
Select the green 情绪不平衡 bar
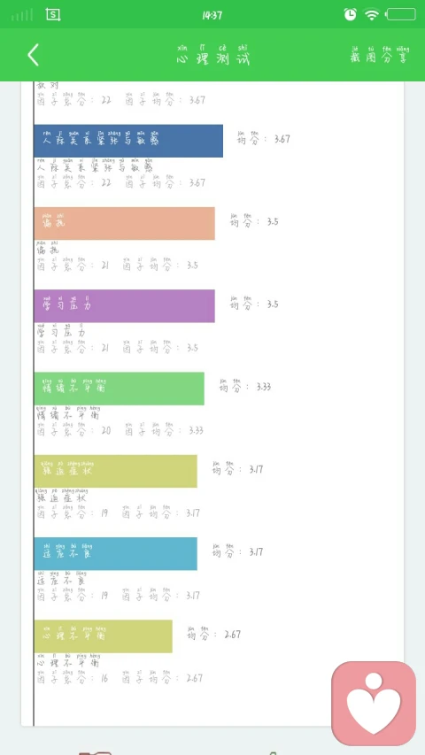coord(119,389)
